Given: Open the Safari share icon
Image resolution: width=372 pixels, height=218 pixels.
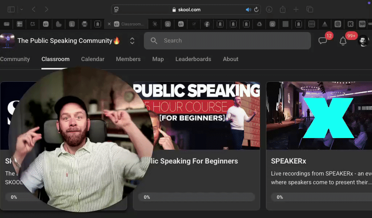Looking at the screenshot, I should click(x=283, y=9).
